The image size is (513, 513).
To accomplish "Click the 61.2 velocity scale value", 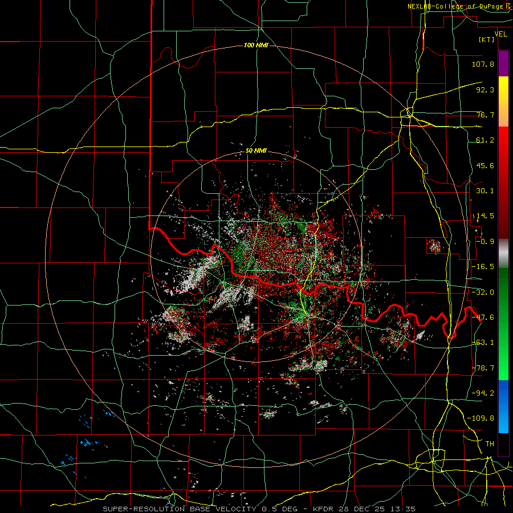I will (x=485, y=140).
